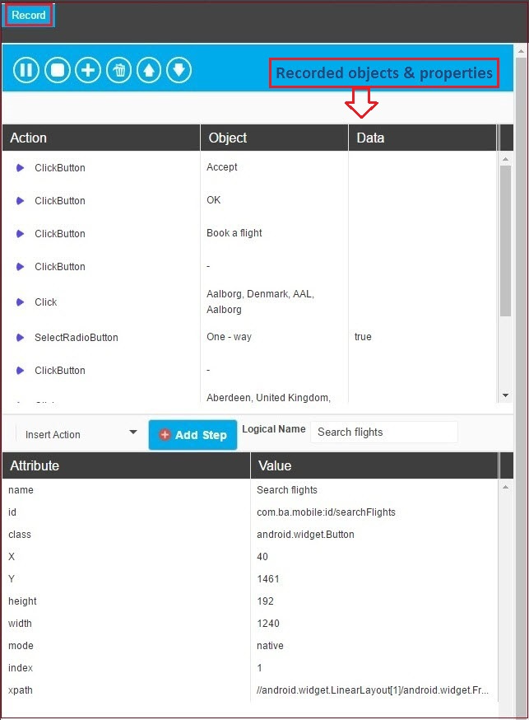Select the X value 40
This screenshot has width=529, height=720.
click(262, 557)
